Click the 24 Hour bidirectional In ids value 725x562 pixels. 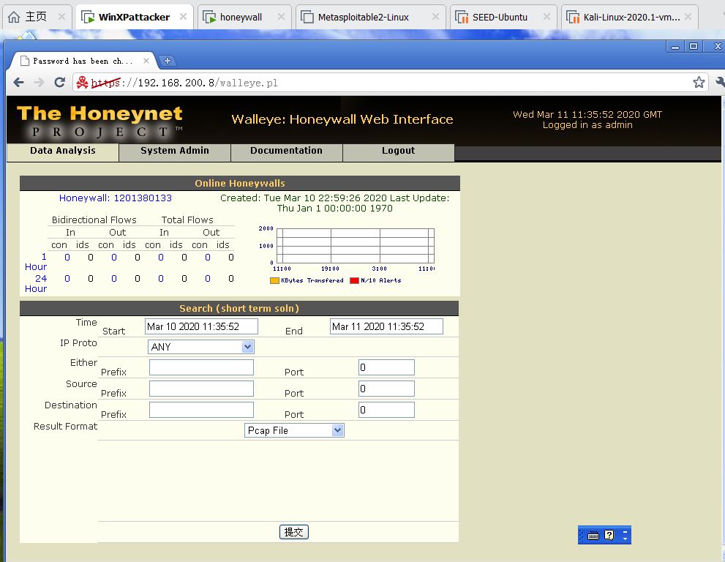[91, 279]
